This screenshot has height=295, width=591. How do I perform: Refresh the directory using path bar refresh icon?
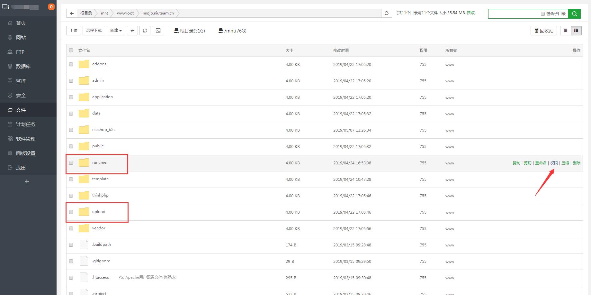(x=387, y=13)
